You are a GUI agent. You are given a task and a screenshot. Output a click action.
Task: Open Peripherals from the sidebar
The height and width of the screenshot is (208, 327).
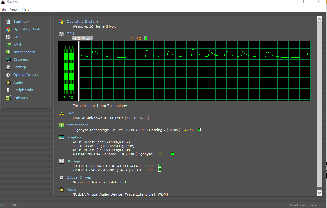23,90
